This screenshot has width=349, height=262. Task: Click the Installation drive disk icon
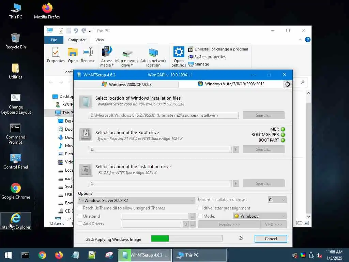[86, 170]
